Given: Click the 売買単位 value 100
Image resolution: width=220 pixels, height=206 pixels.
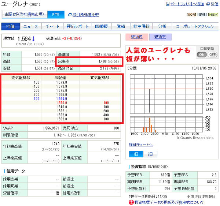Looking at the screenshot, I should coord(116,128).
